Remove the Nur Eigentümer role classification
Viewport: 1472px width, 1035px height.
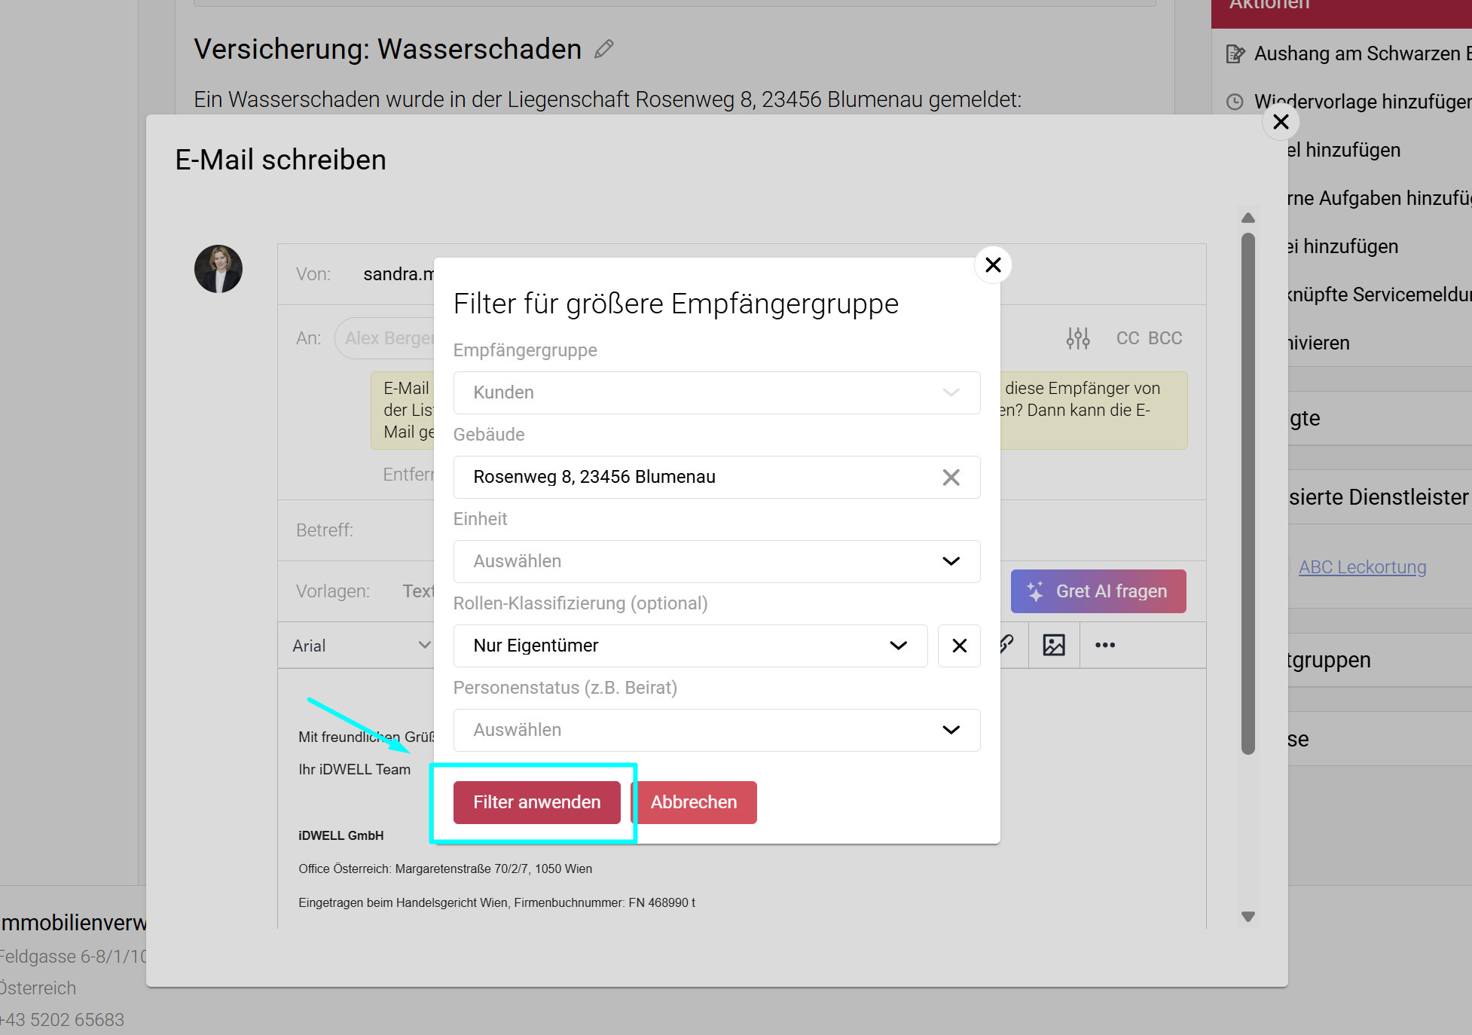tap(959, 646)
